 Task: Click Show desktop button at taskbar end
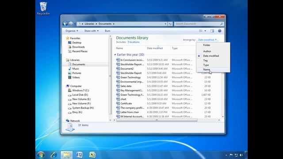point(246,155)
